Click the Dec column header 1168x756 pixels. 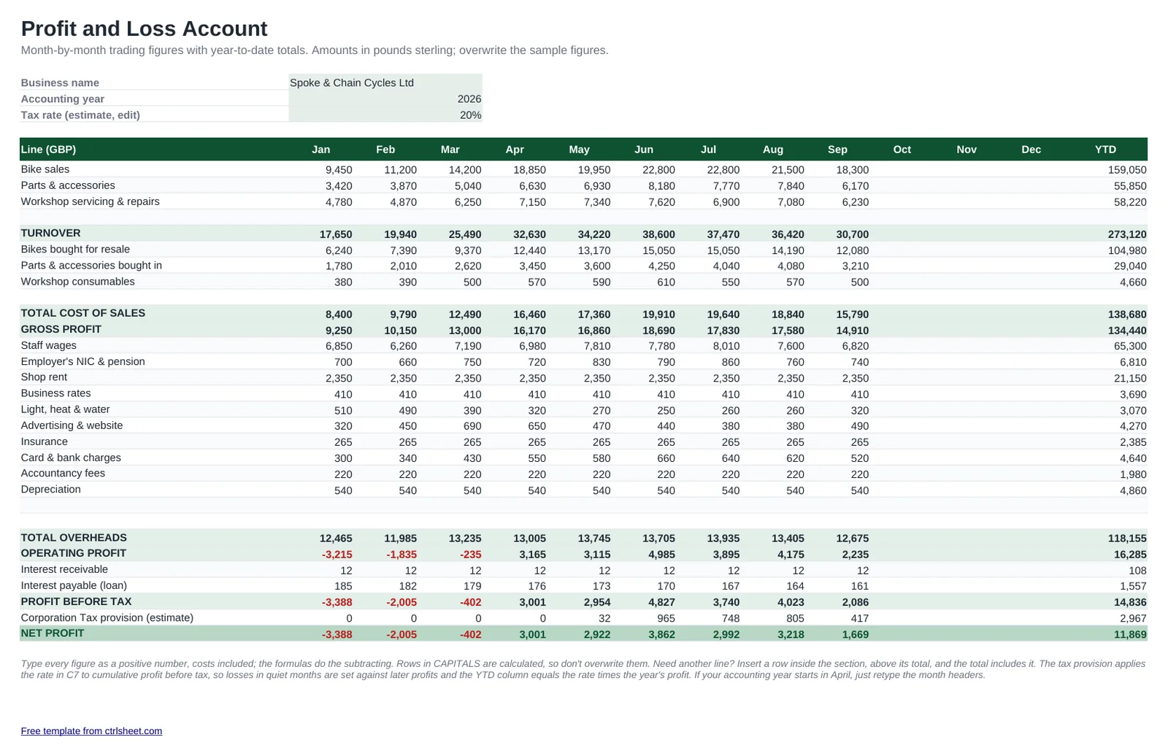1031,149
